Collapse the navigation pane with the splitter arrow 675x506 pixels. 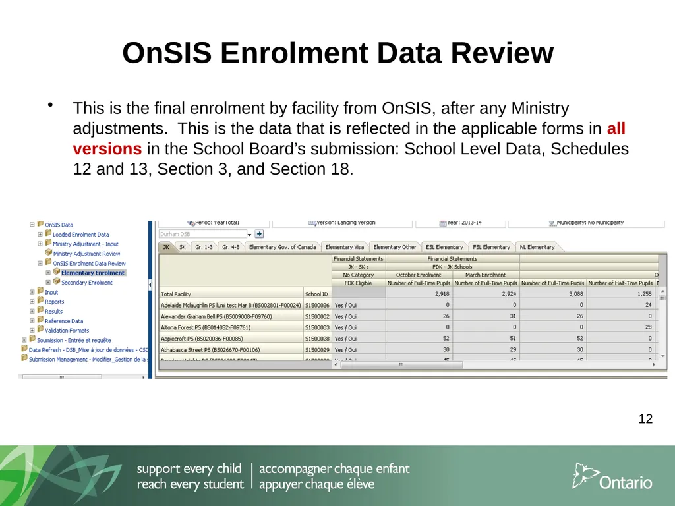pos(150,285)
